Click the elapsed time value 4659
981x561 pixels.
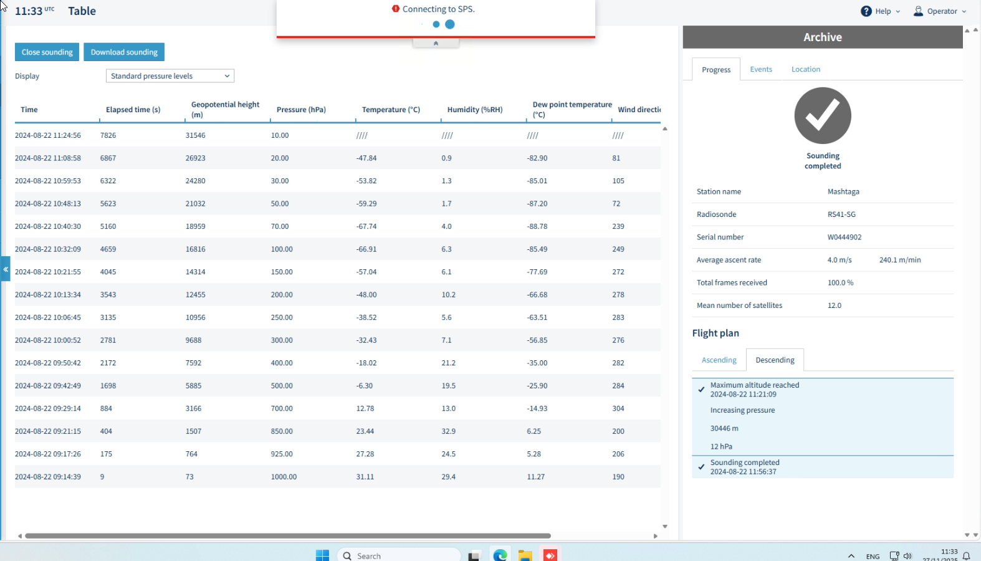108,249
